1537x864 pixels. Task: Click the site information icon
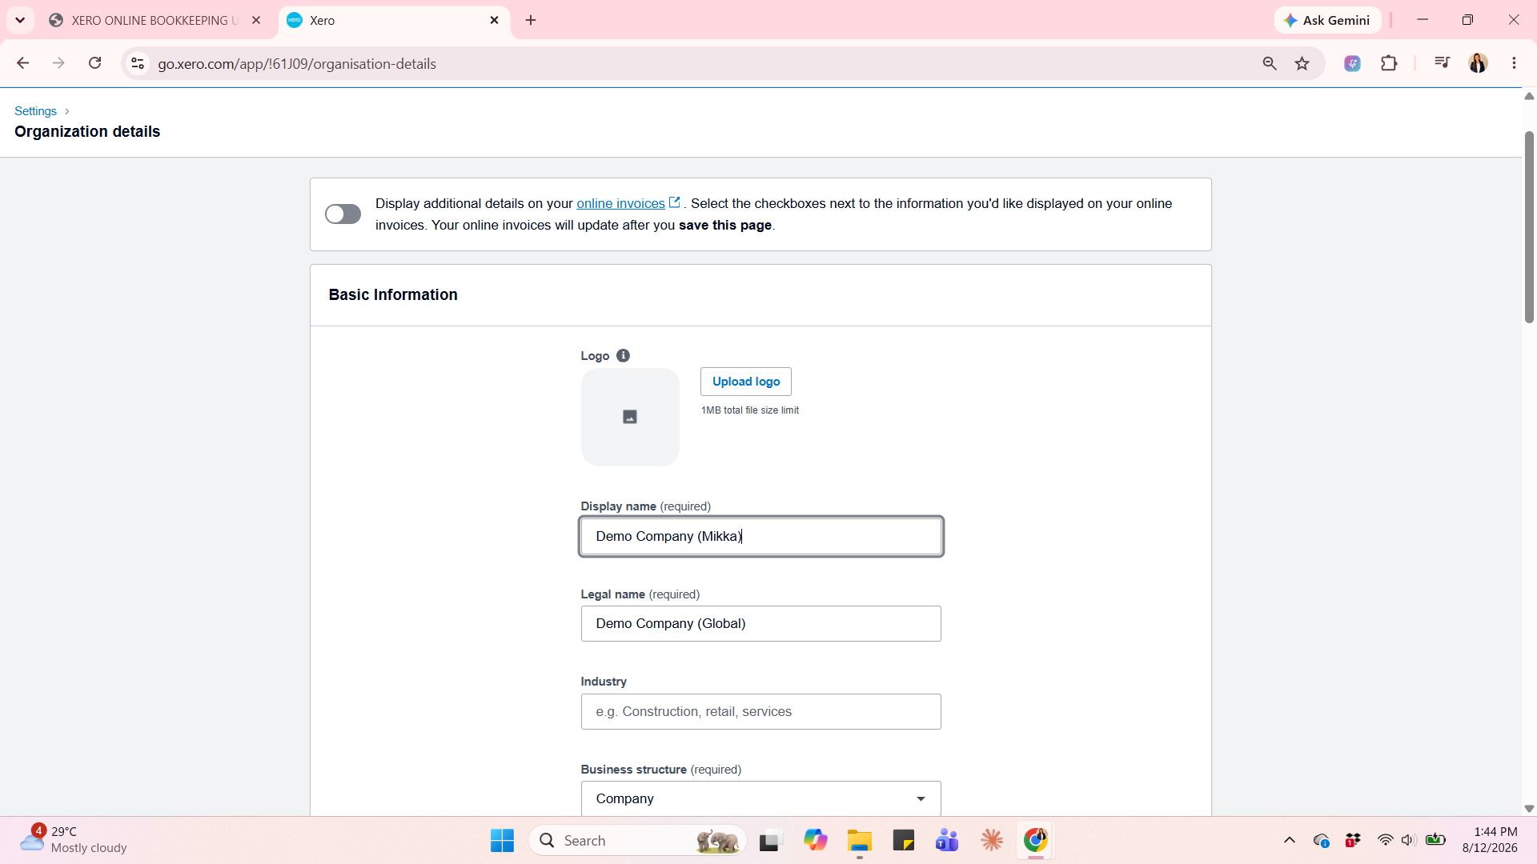(138, 64)
